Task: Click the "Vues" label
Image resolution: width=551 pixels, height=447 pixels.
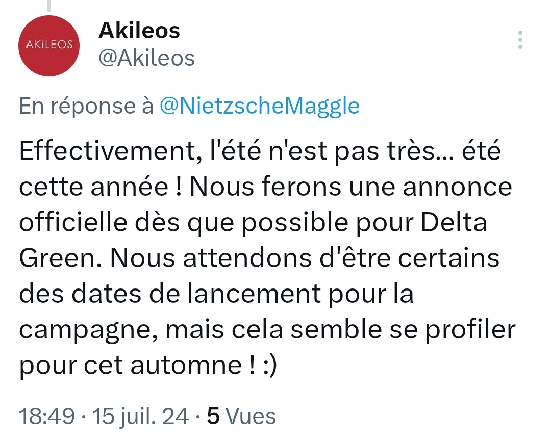Action: tap(251, 416)
